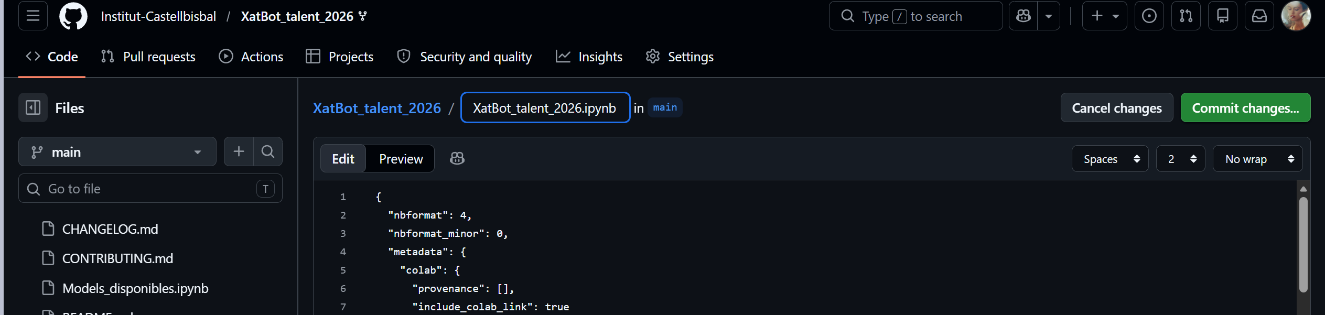Switch to the Projects tab
The height and width of the screenshot is (315, 1325).
(x=340, y=57)
